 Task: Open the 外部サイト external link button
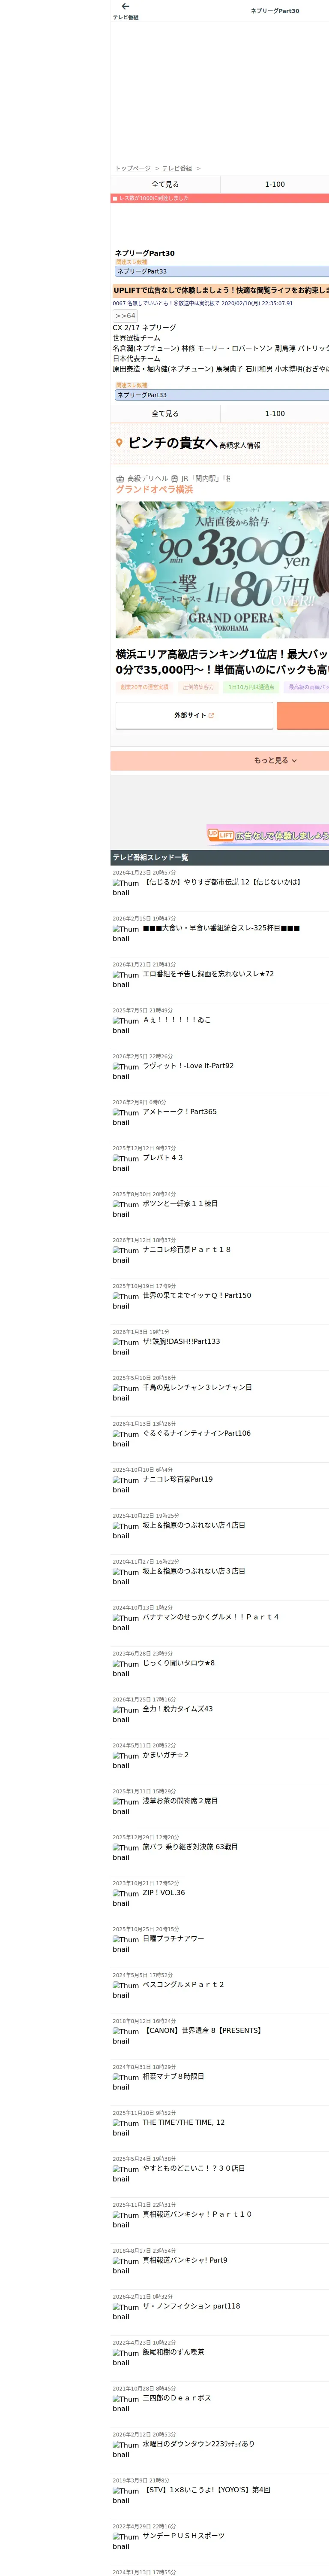click(x=194, y=715)
